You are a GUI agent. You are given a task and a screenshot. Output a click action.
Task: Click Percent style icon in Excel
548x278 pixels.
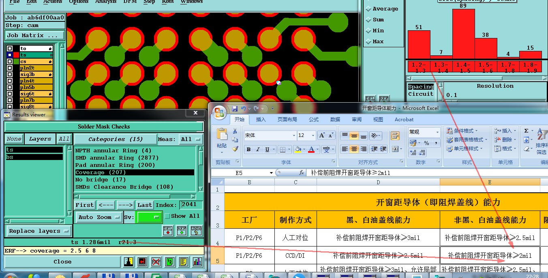point(426,143)
